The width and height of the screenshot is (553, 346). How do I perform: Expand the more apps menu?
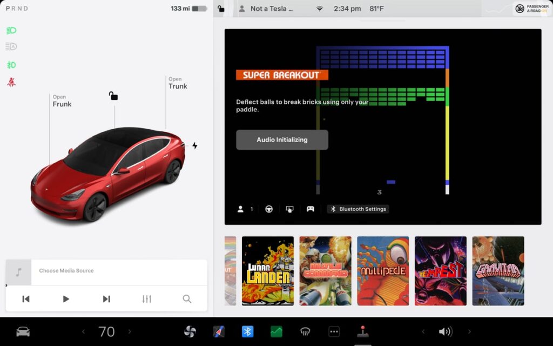click(x=334, y=331)
